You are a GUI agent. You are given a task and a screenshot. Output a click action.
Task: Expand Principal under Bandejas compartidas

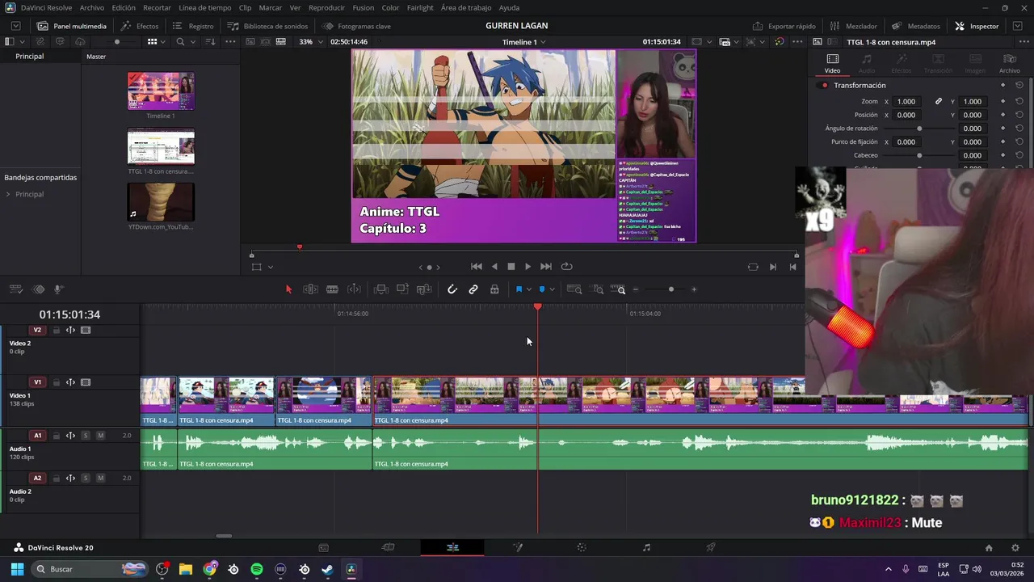(8, 194)
